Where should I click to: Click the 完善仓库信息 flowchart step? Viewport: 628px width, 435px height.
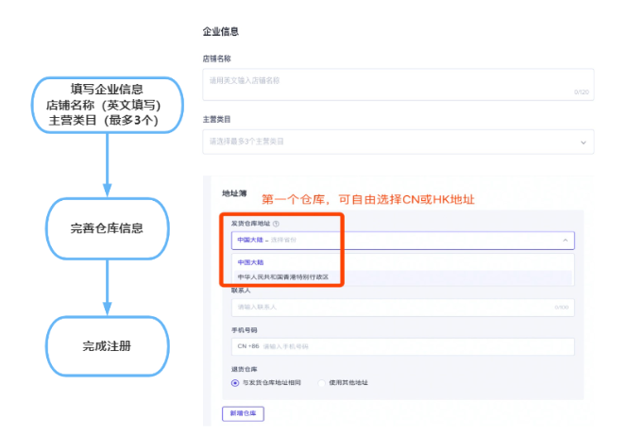(108, 228)
